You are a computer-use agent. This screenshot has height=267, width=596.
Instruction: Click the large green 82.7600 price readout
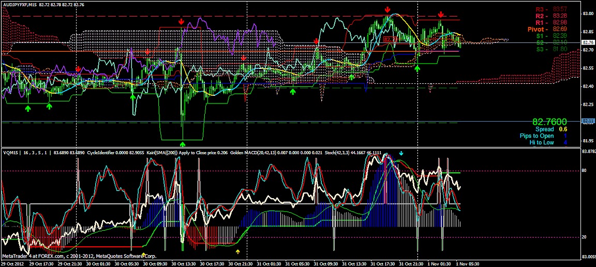(x=550, y=121)
